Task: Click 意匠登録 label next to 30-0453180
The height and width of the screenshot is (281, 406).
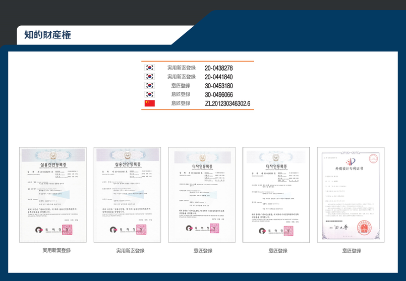Action: [x=181, y=85]
